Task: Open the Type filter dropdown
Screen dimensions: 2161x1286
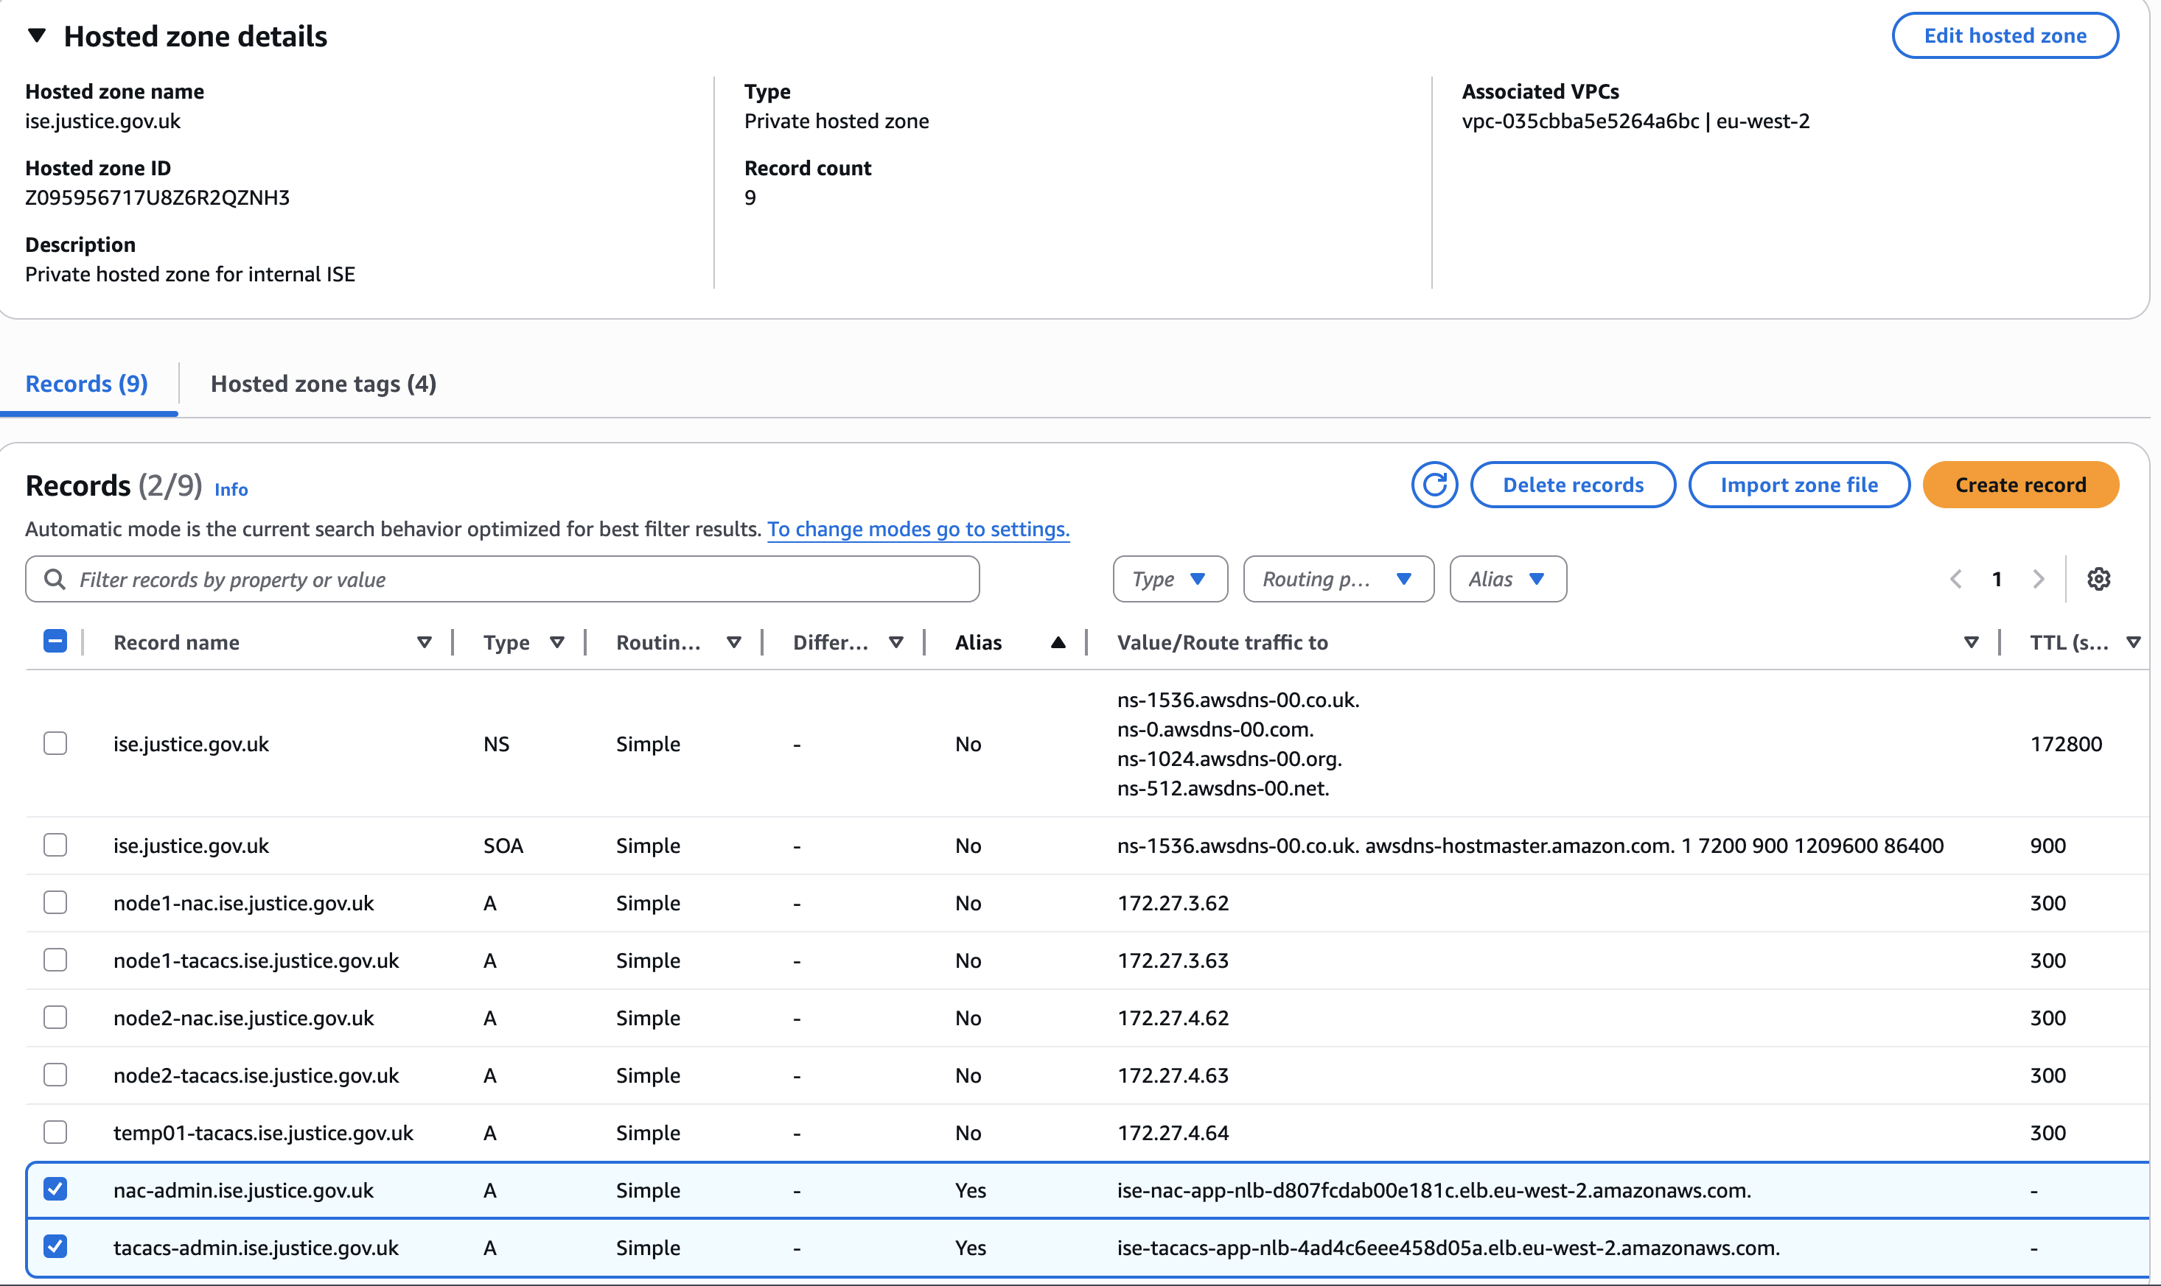Action: coord(1170,579)
